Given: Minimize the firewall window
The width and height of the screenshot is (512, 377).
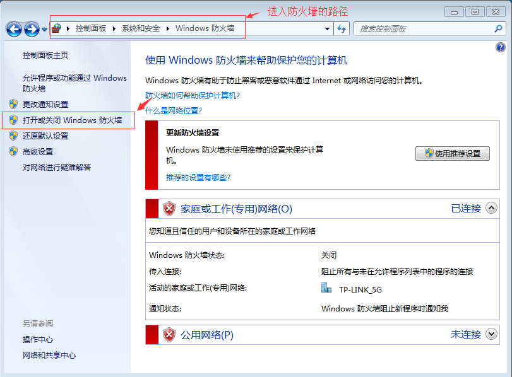Looking at the screenshot, I should (454, 12).
